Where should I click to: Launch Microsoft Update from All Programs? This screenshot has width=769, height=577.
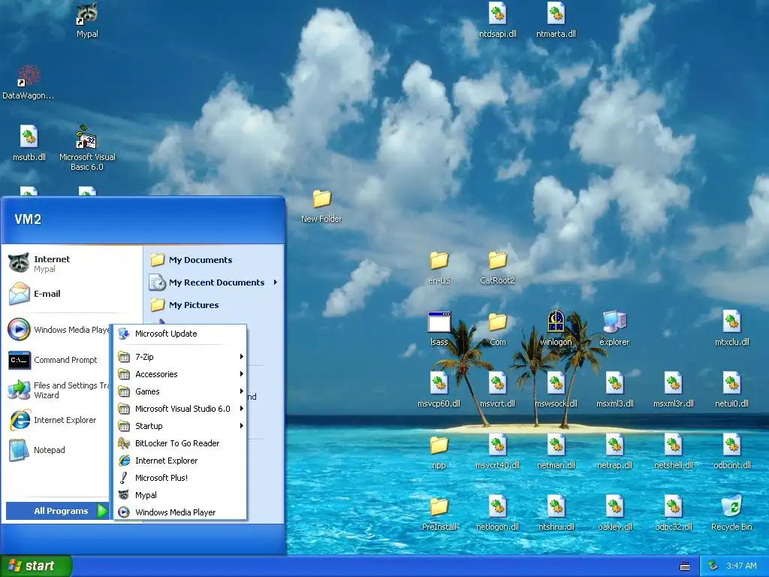(x=180, y=334)
